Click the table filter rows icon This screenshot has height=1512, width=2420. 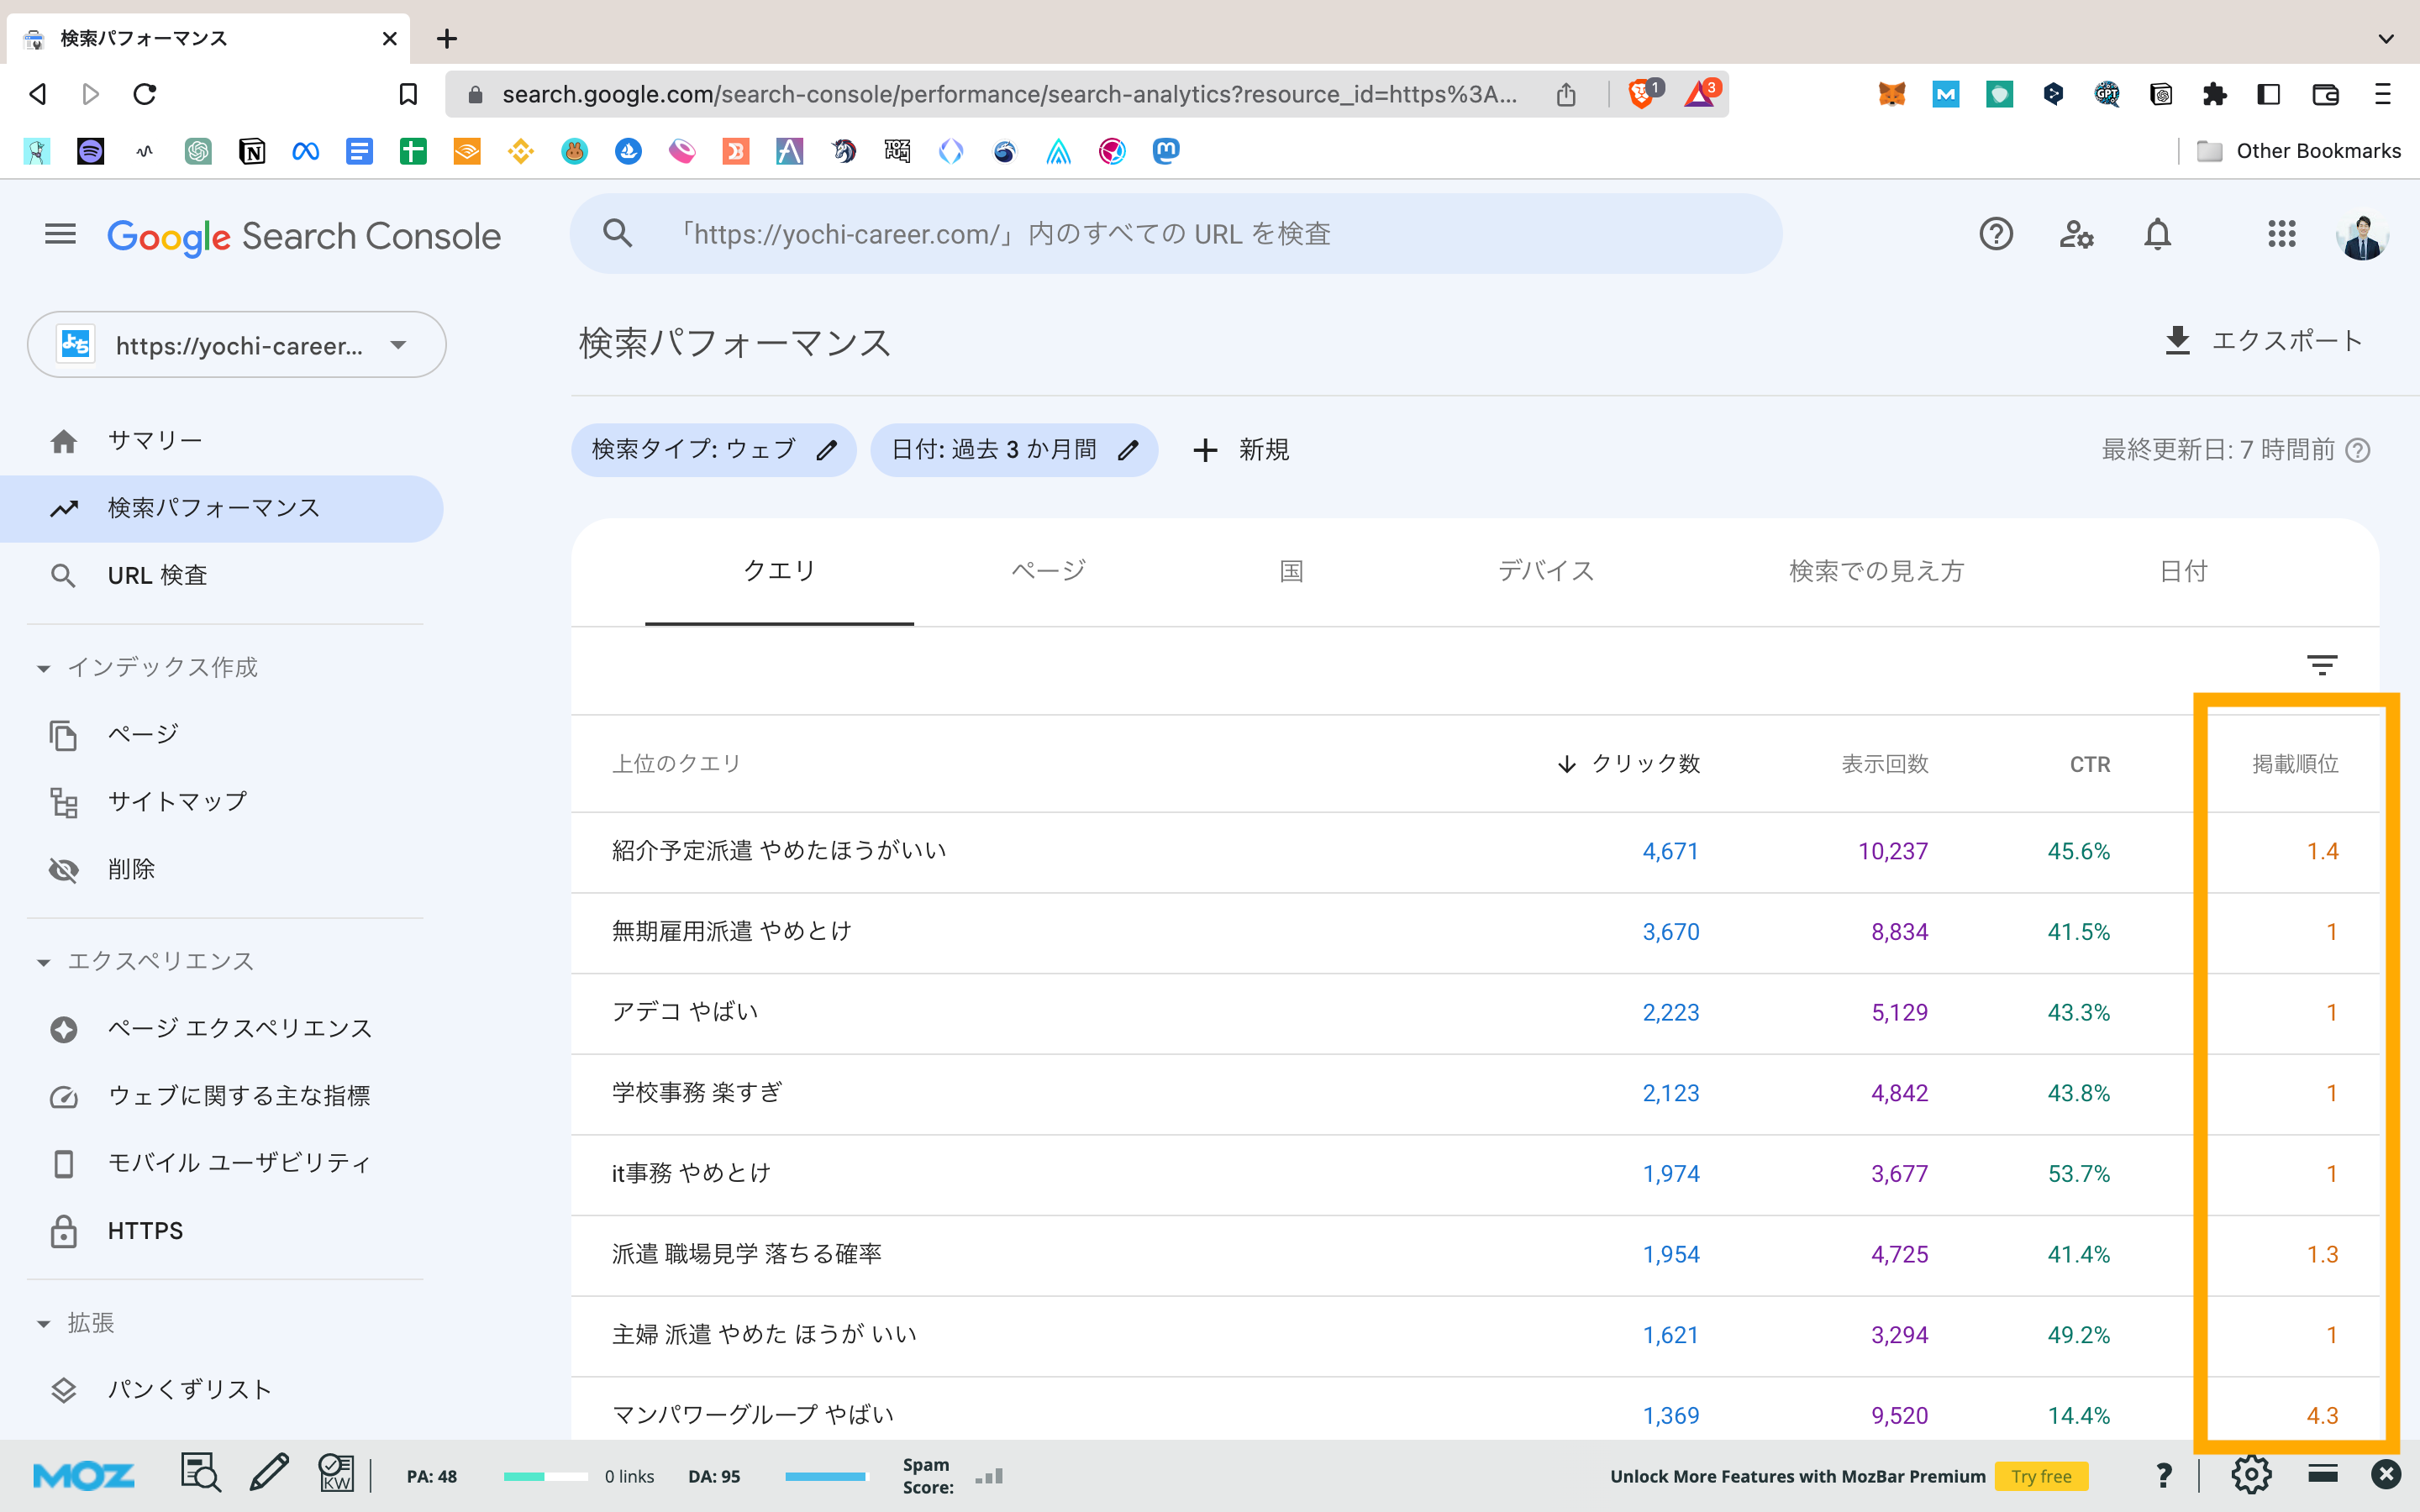point(2322,665)
